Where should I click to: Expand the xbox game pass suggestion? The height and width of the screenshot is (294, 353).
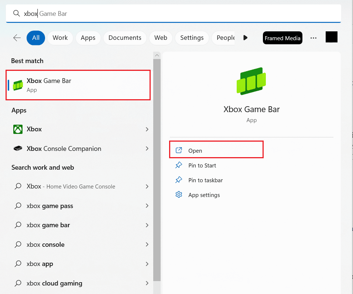tap(147, 206)
